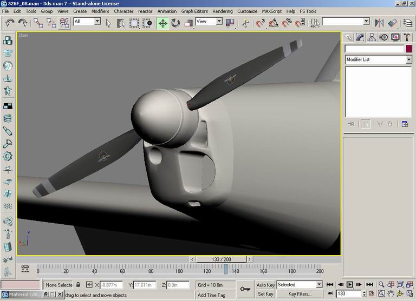Click the Key Filters button
The height and width of the screenshot is (301, 416).
[300, 295]
